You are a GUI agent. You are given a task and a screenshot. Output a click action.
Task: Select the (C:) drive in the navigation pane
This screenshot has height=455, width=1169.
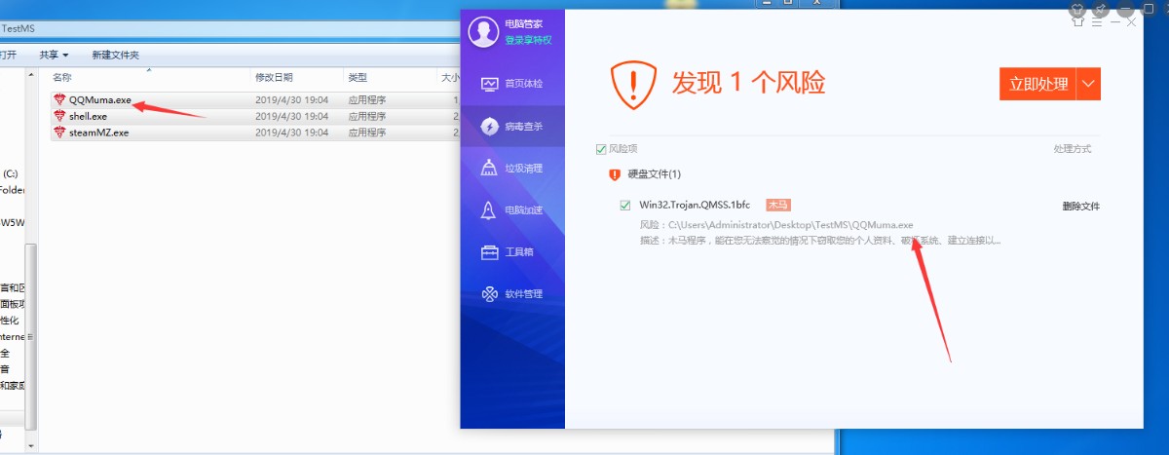pos(11,173)
